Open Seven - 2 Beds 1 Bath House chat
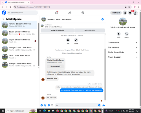 [19, 33]
